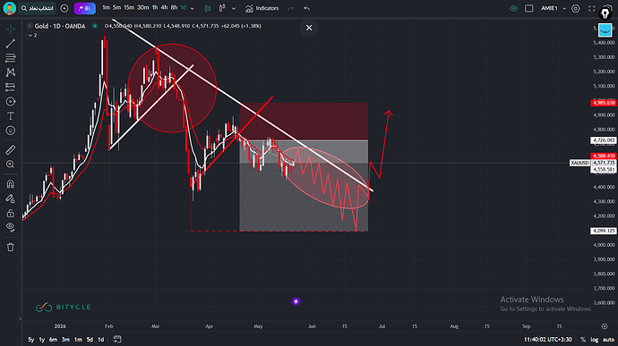Image resolution: width=618 pixels, height=346 pixels.
Task: Open the emoji icons tool
Action: [x=11, y=131]
